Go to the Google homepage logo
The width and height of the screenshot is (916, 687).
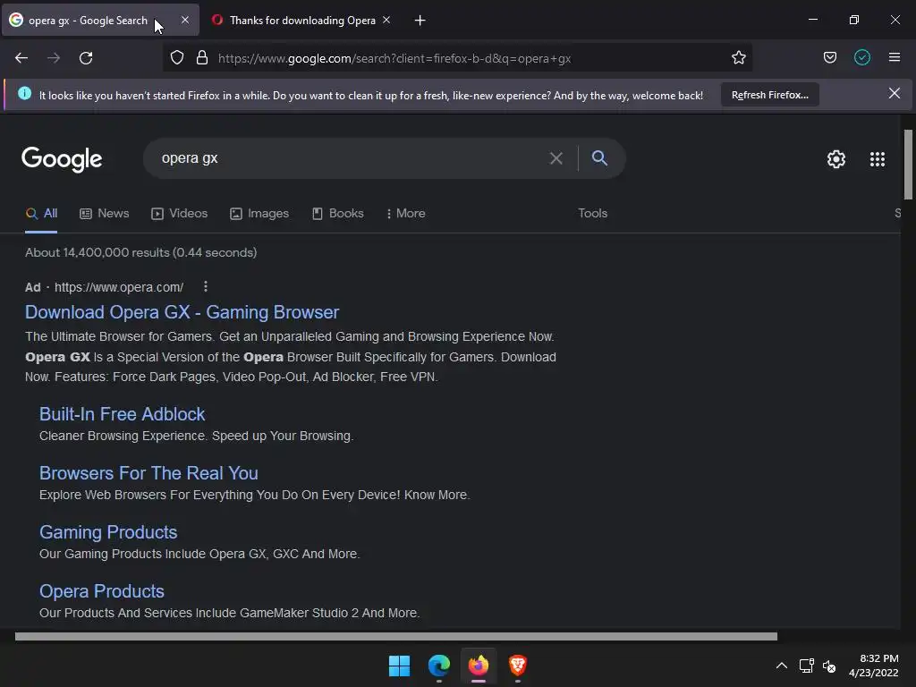click(62, 159)
